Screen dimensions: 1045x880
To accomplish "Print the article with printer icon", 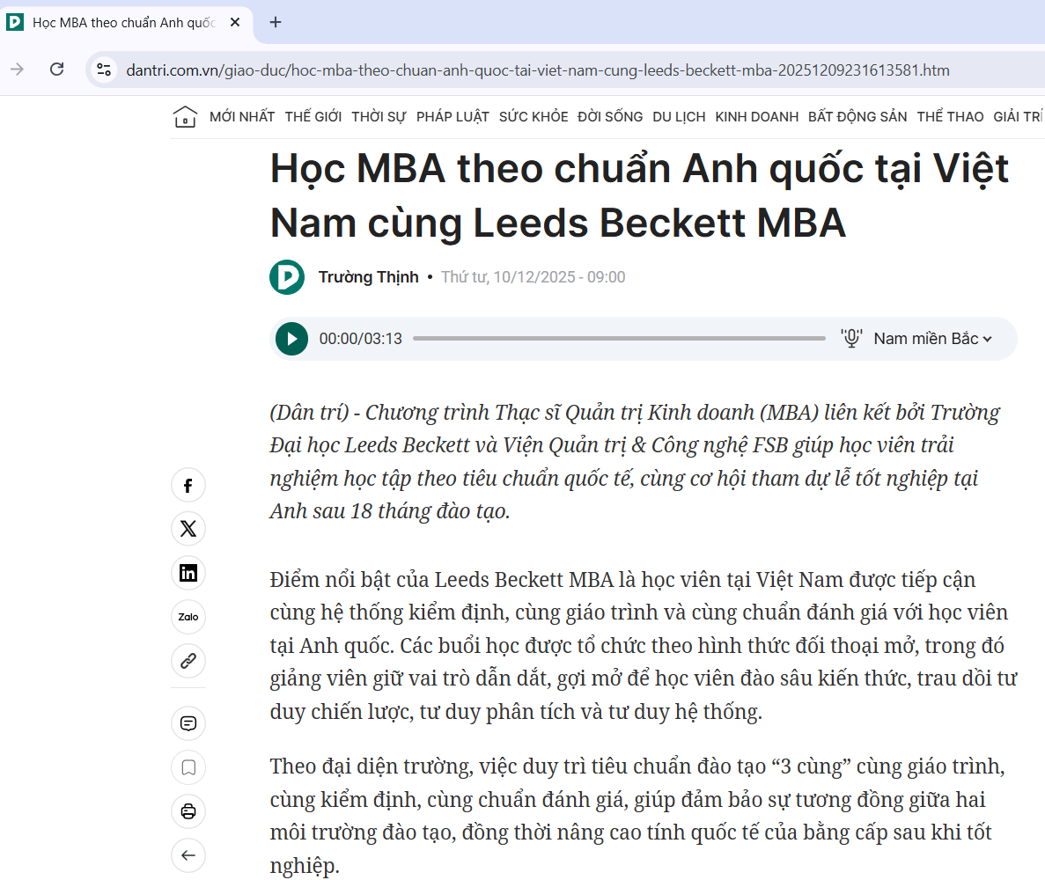I will coord(188,810).
